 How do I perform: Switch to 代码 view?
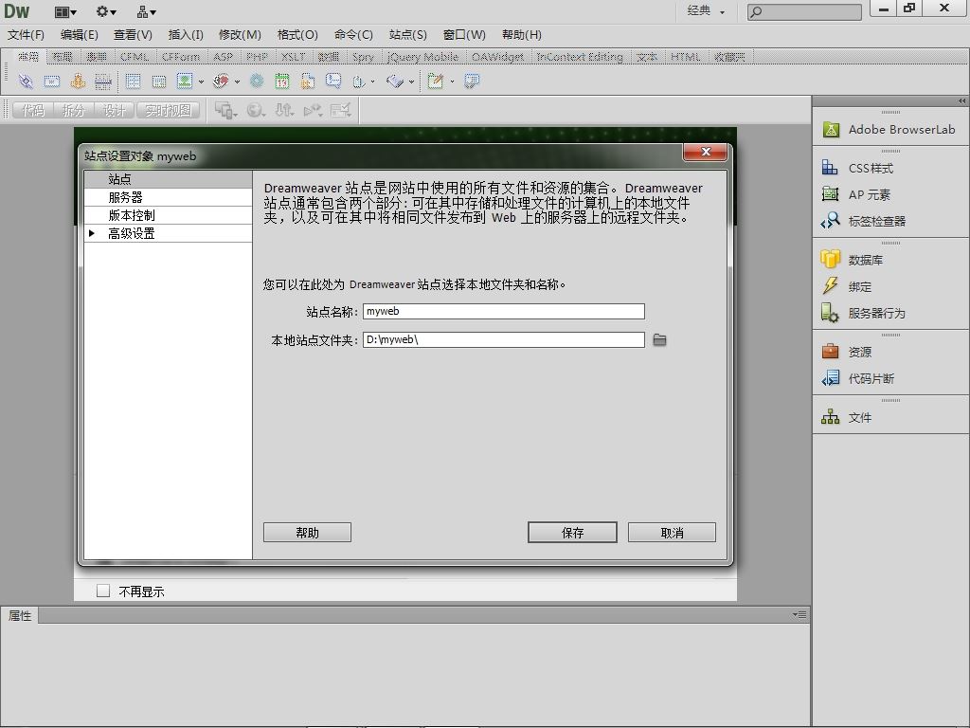pyautogui.click(x=33, y=111)
